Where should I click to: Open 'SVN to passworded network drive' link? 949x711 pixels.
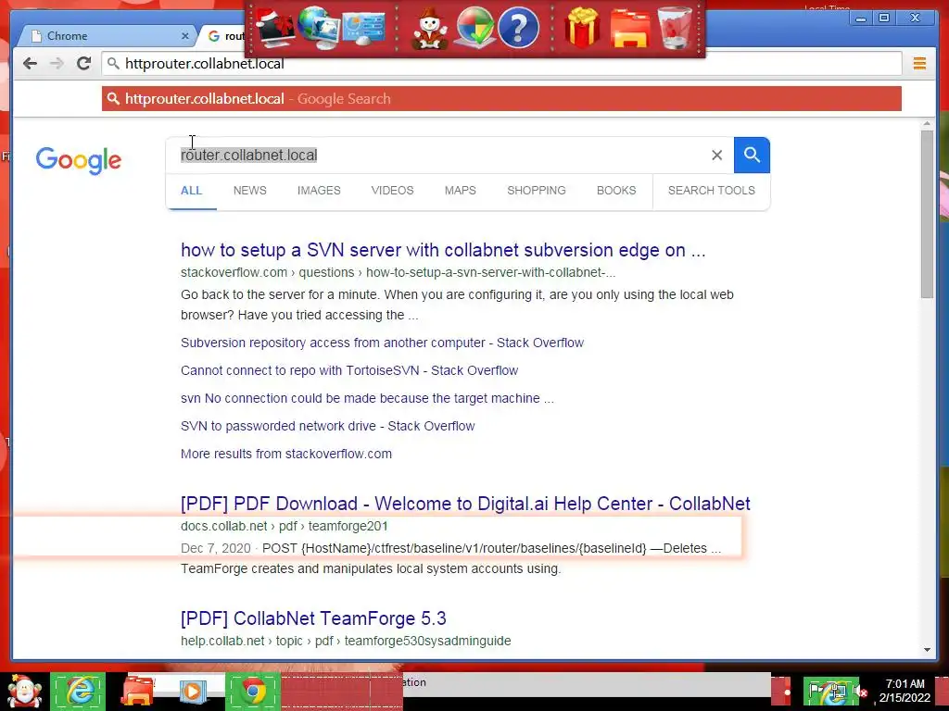[327, 426]
